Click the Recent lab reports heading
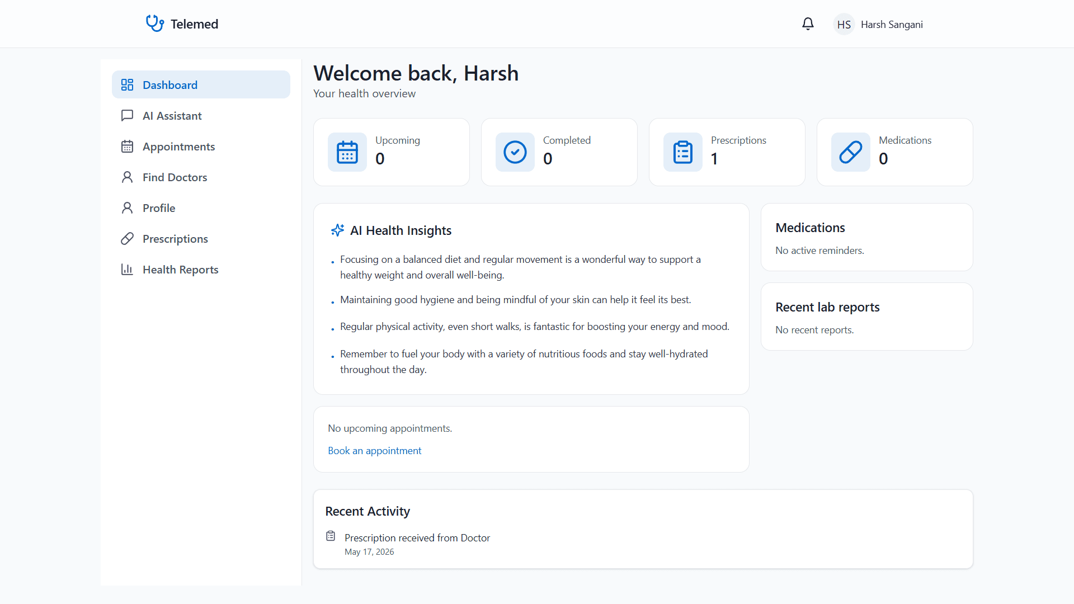1074x604 pixels. click(827, 307)
